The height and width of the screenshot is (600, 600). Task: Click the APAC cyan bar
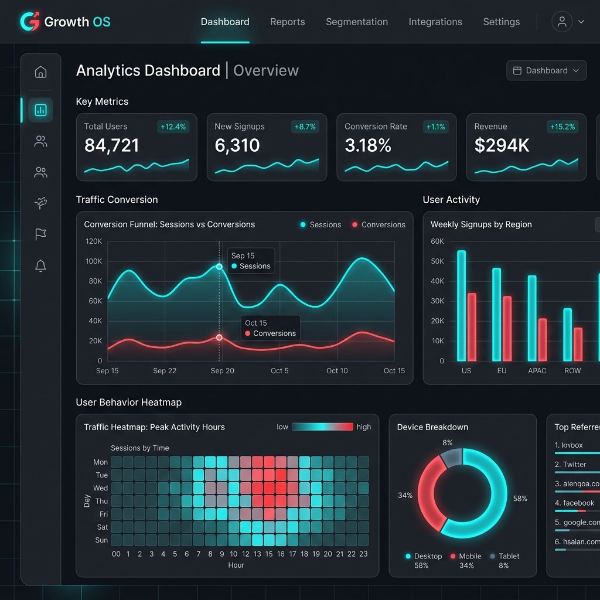(x=532, y=318)
